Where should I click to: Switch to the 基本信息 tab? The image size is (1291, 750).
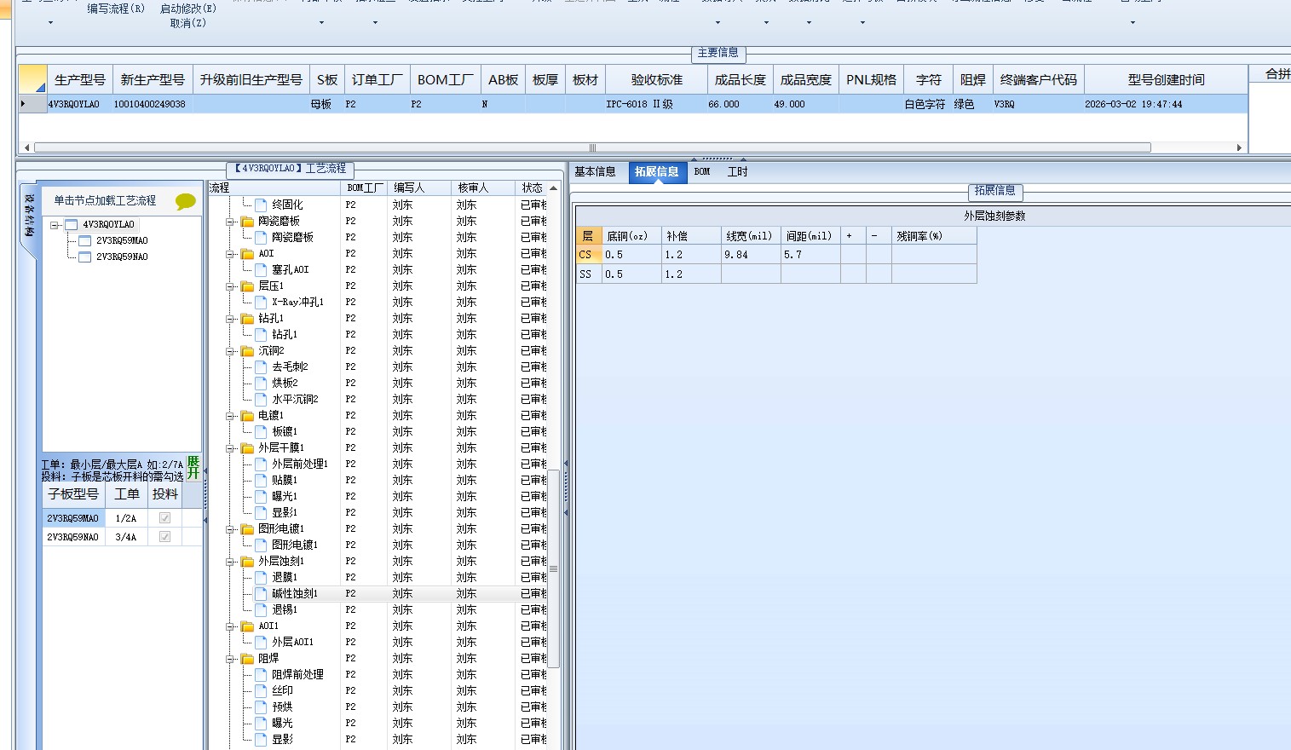(595, 171)
